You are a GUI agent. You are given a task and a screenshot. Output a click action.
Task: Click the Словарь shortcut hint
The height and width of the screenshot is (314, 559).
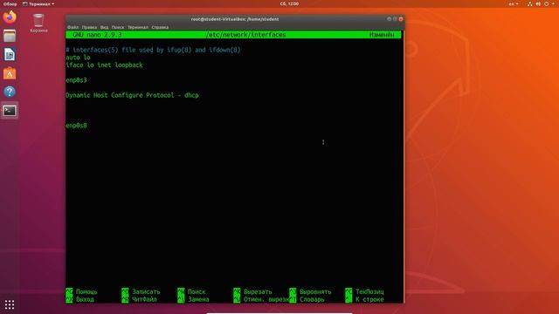pyautogui.click(x=312, y=299)
